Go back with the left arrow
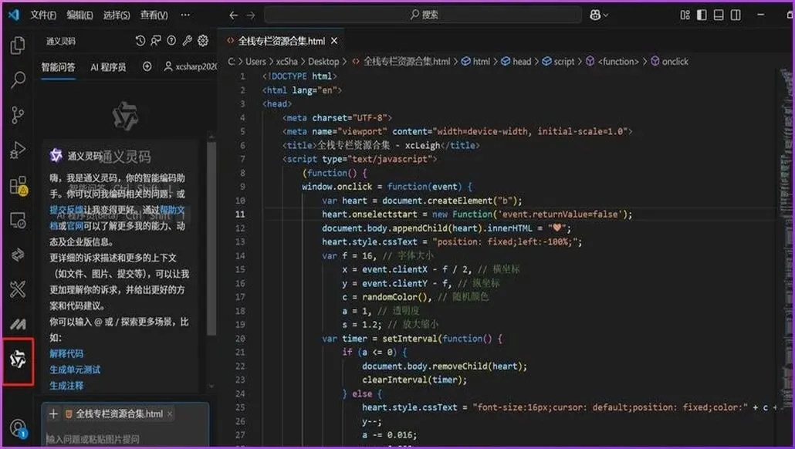This screenshot has width=795, height=449. (x=233, y=15)
